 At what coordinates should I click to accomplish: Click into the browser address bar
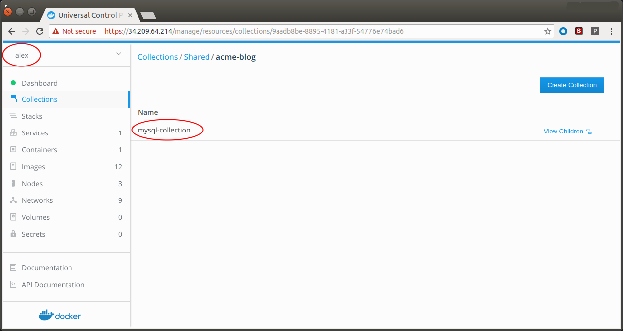pos(298,31)
